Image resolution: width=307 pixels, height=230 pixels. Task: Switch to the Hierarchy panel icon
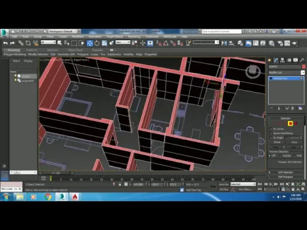(283, 60)
